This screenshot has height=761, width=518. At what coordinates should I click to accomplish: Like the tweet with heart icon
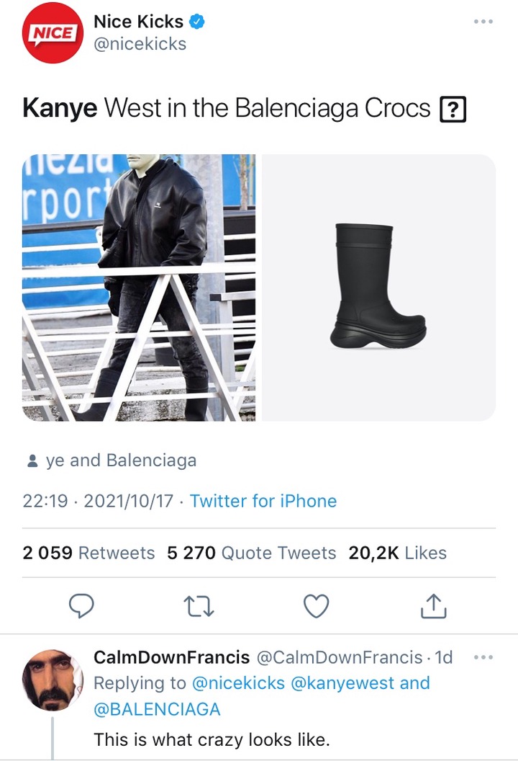tap(316, 605)
